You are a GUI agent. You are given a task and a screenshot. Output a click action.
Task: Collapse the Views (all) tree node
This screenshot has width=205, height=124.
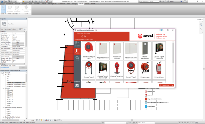1,73
